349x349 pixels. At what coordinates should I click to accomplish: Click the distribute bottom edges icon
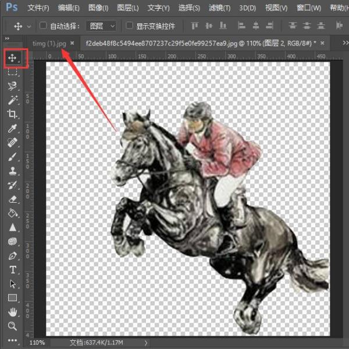(321, 26)
